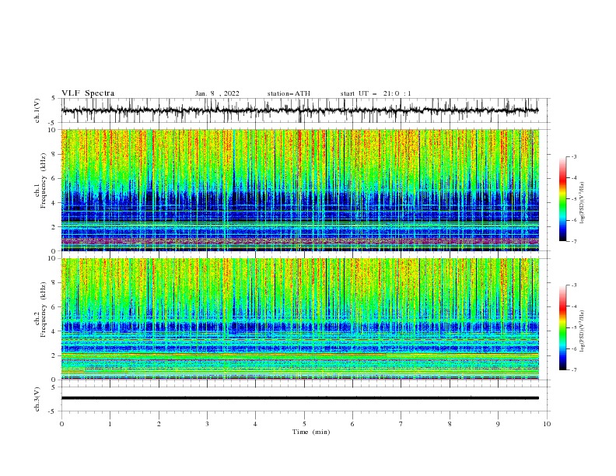Click the ch.1 spectrogram color bar
This screenshot has height=476, width=616.
(x=562, y=199)
